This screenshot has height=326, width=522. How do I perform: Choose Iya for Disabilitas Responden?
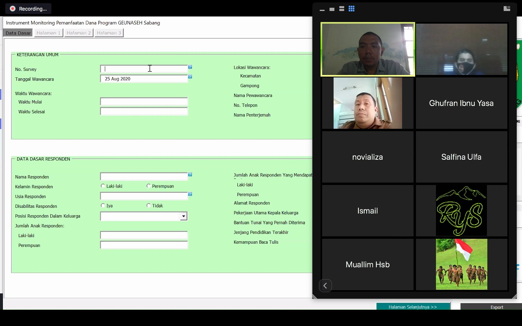pyautogui.click(x=103, y=206)
